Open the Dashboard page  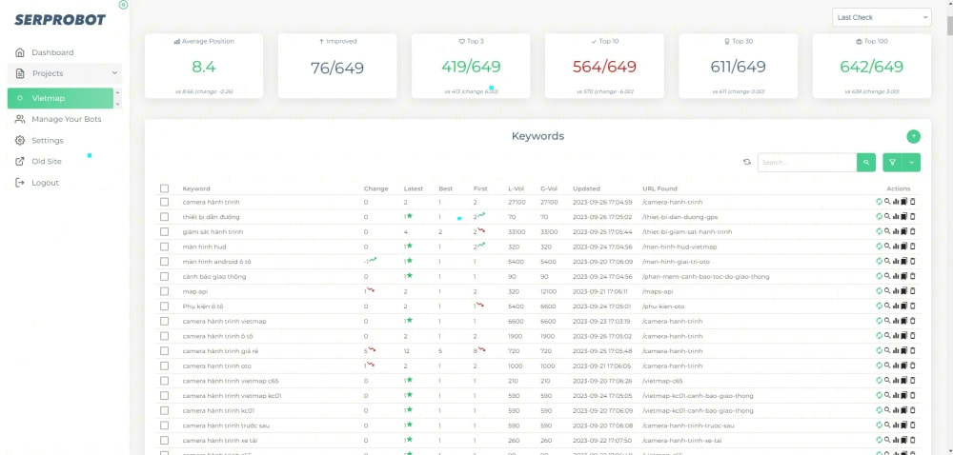(x=52, y=52)
